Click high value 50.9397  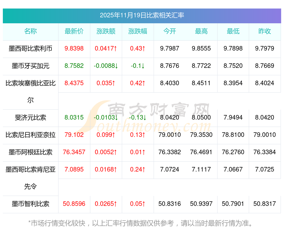[201, 204]
